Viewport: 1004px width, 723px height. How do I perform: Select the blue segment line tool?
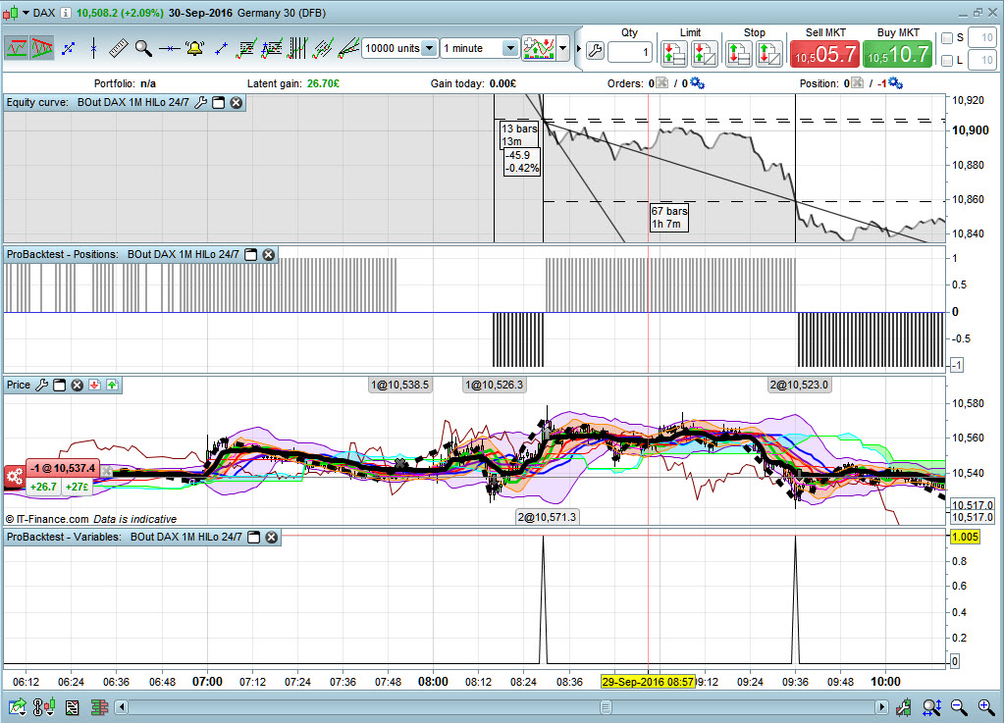[69, 48]
